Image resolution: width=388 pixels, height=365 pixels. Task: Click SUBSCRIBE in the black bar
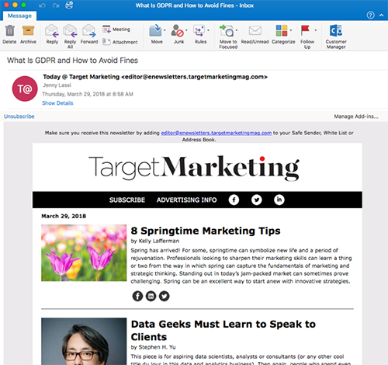127,200
